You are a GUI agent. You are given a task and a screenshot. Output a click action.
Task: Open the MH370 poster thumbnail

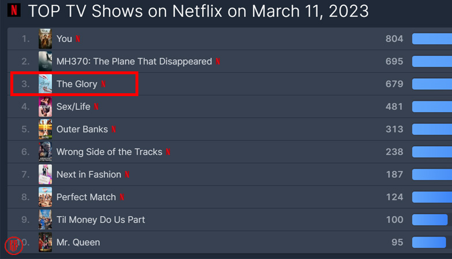click(45, 61)
